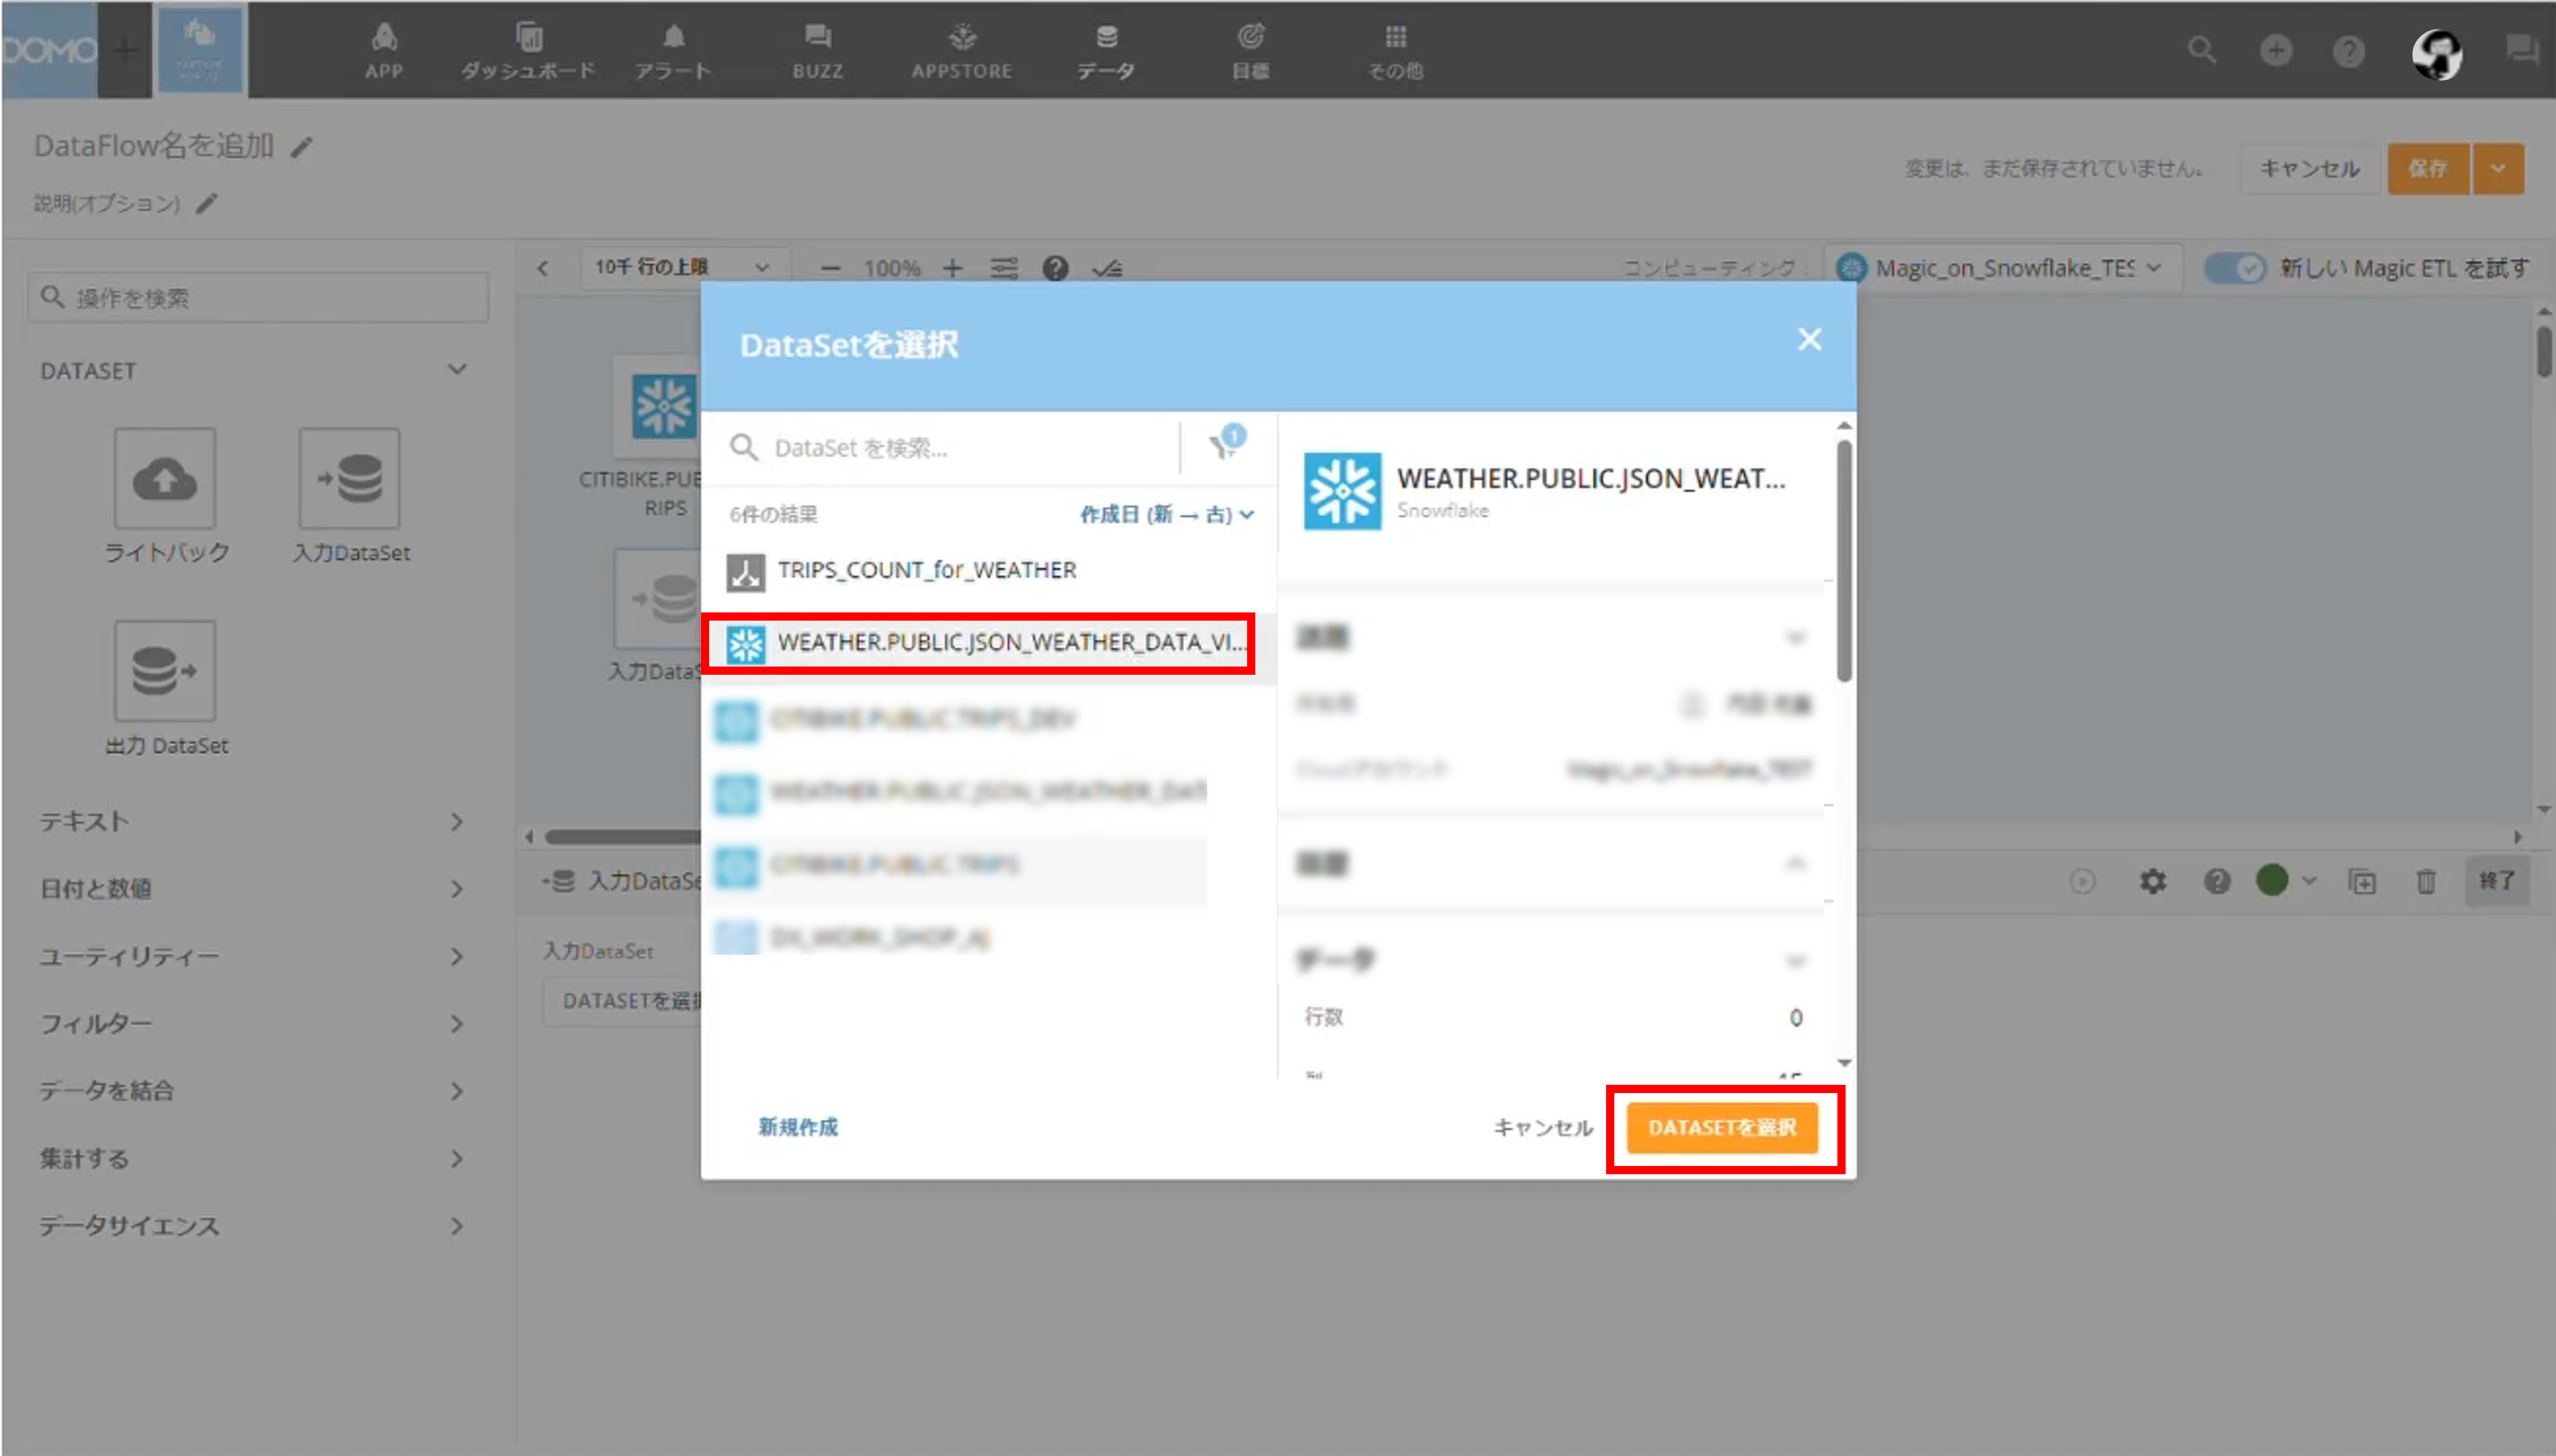Viewport: 2556px width, 1456px height.
Task: Click the zoom in plus icon
Action: [x=952, y=268]
